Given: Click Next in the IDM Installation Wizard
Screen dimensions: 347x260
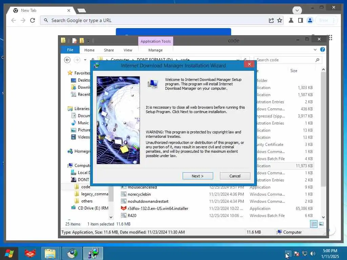Looking at the screenshot, I should (x=198, y=176).
